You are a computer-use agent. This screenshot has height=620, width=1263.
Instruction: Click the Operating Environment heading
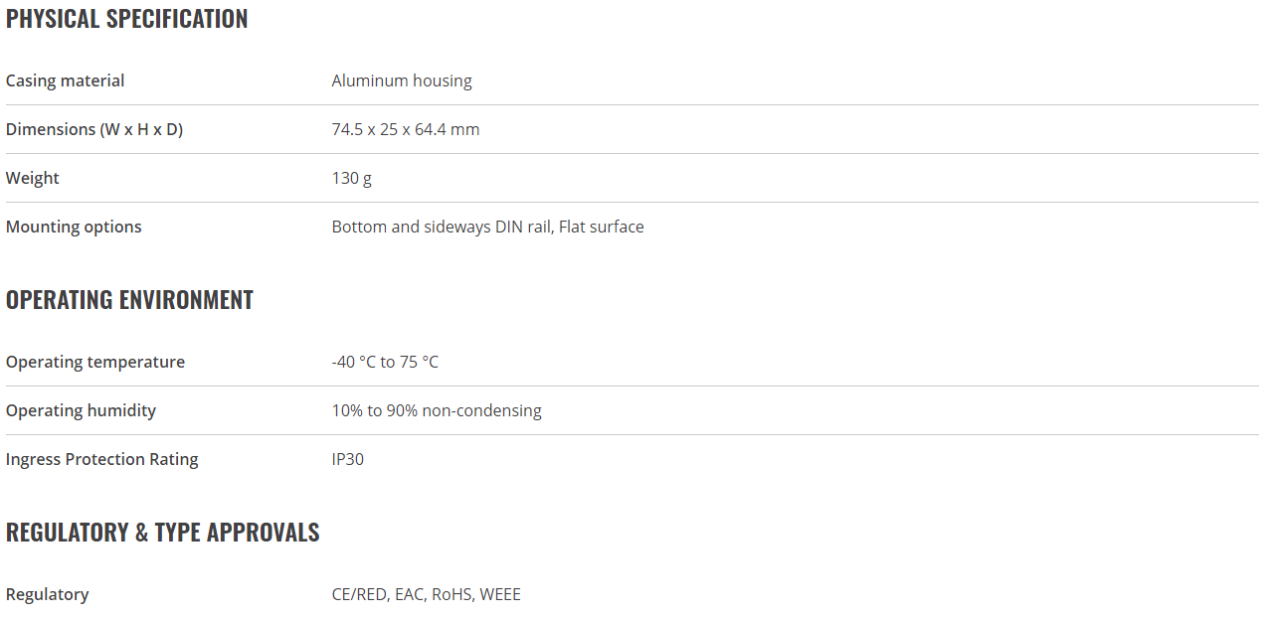coord(130,300)
